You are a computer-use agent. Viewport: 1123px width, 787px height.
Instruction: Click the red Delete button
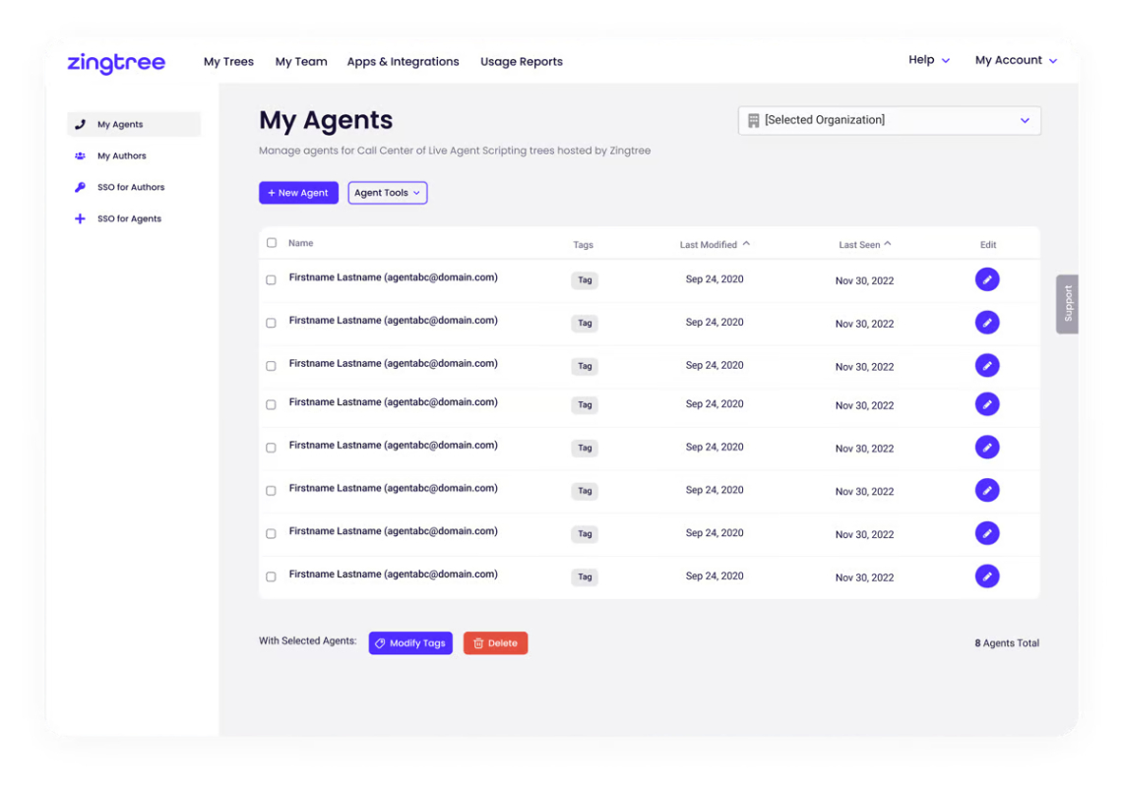coord(496,643)
